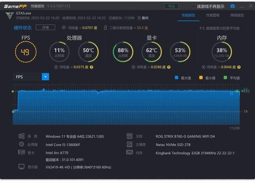Click the VX2419-4K-HD display text

pos(78,167)
